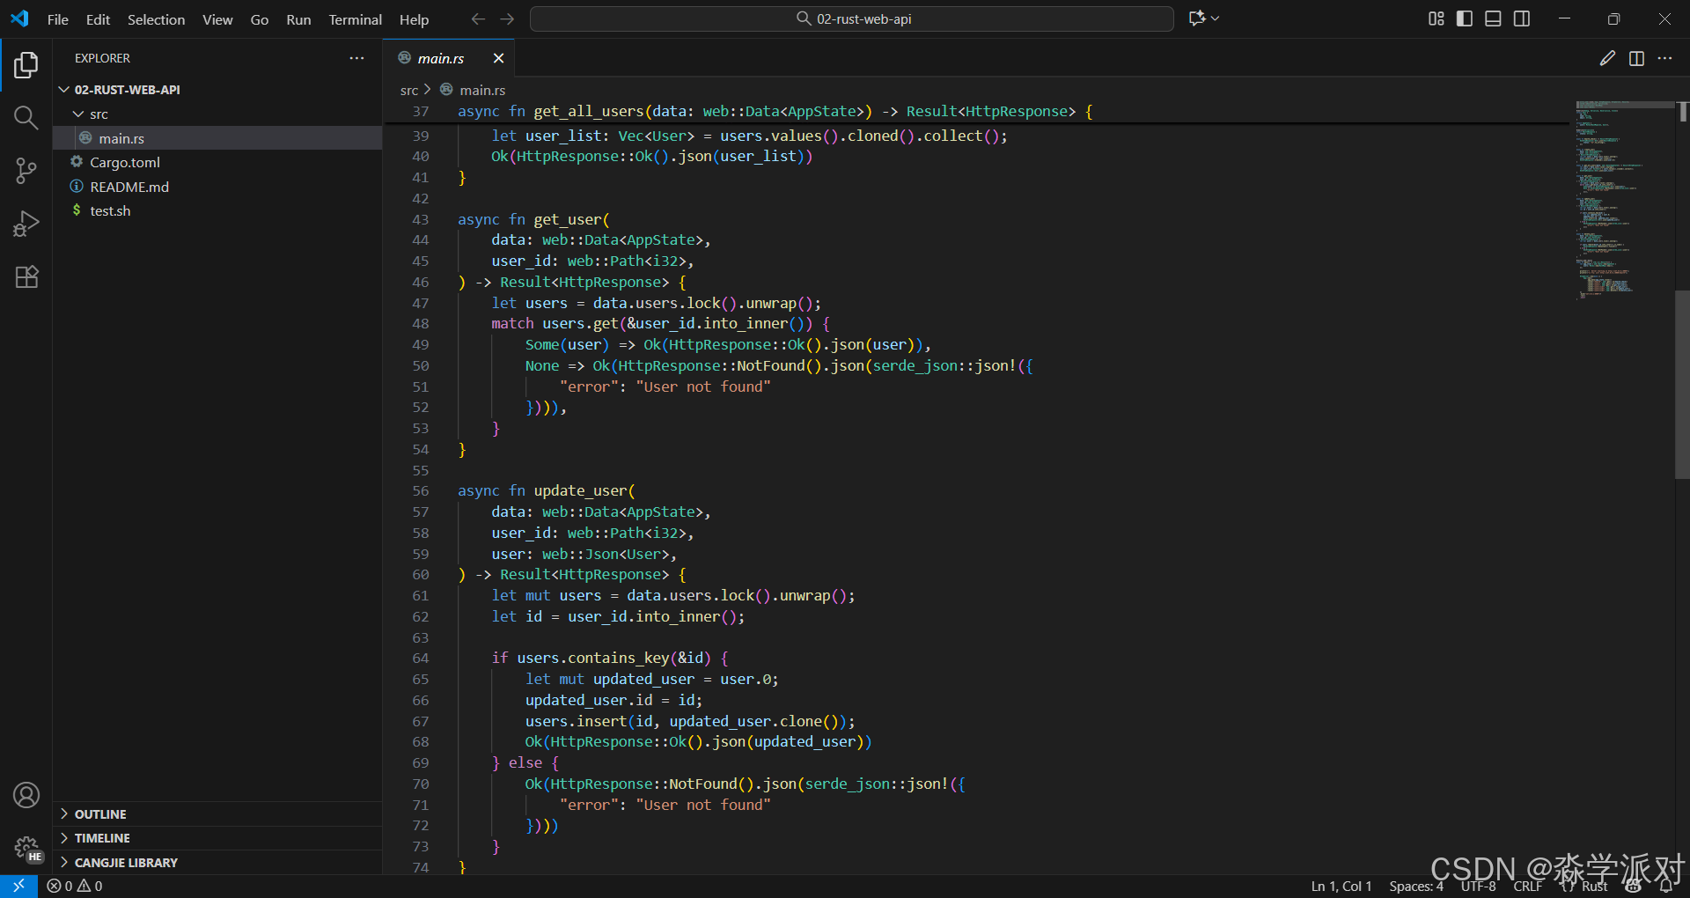Change indentation via Spaces: 4
This screenshot has width=1690, height=898.
coord(1416,887)
